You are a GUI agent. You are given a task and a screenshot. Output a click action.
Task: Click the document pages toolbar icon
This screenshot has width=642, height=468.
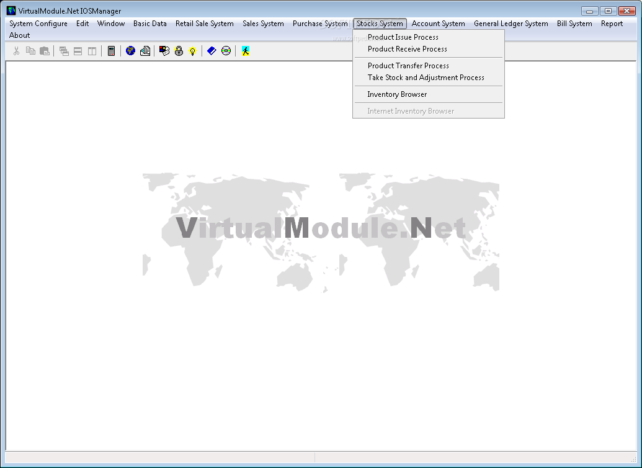(x=145, y=51)
